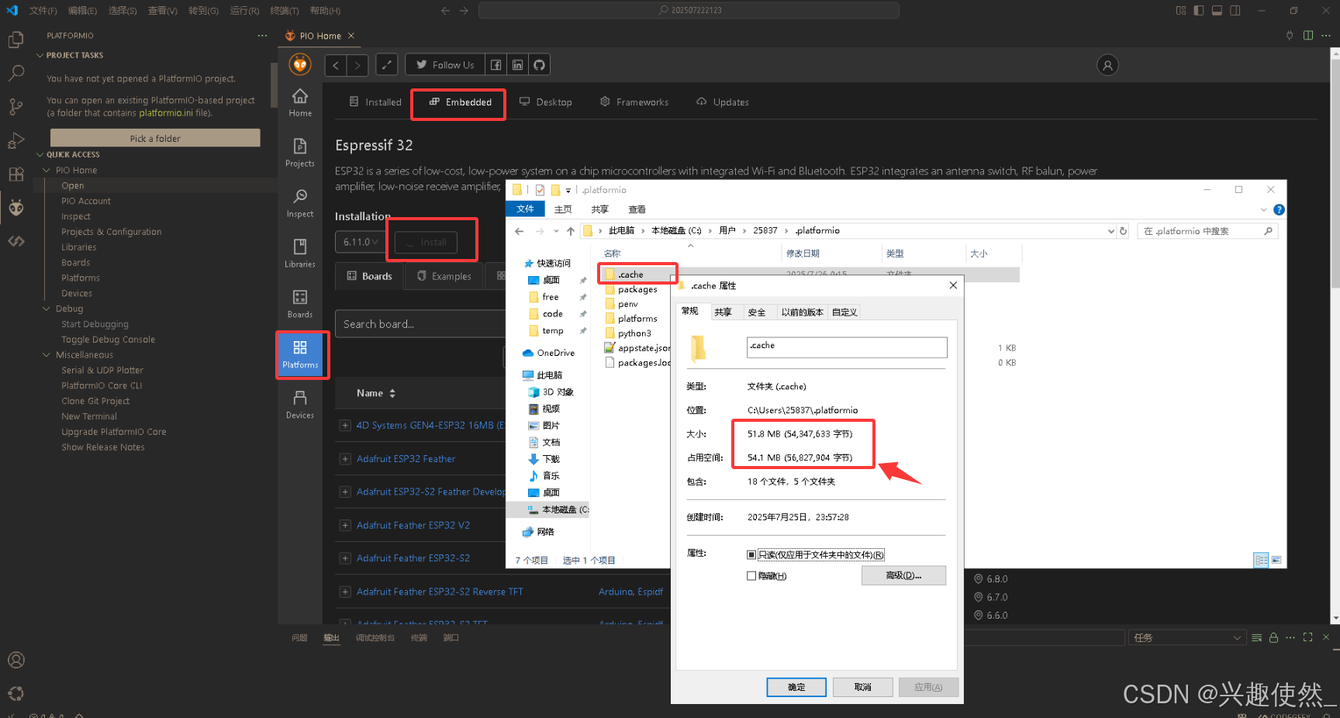Image resolution: width=1340 pixels, height=718 pixels.
Task: Select packages folder in Explorer list
Action: point(637,289)
